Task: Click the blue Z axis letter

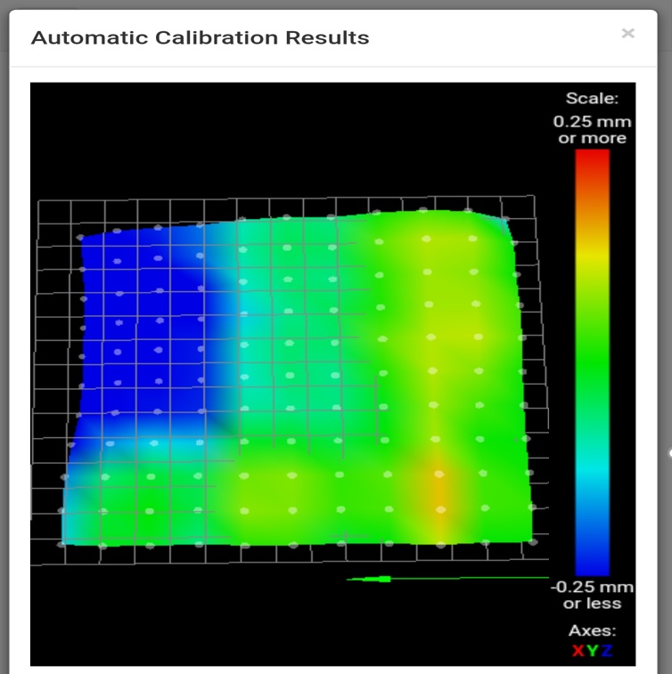Action: tap(606, 651)
